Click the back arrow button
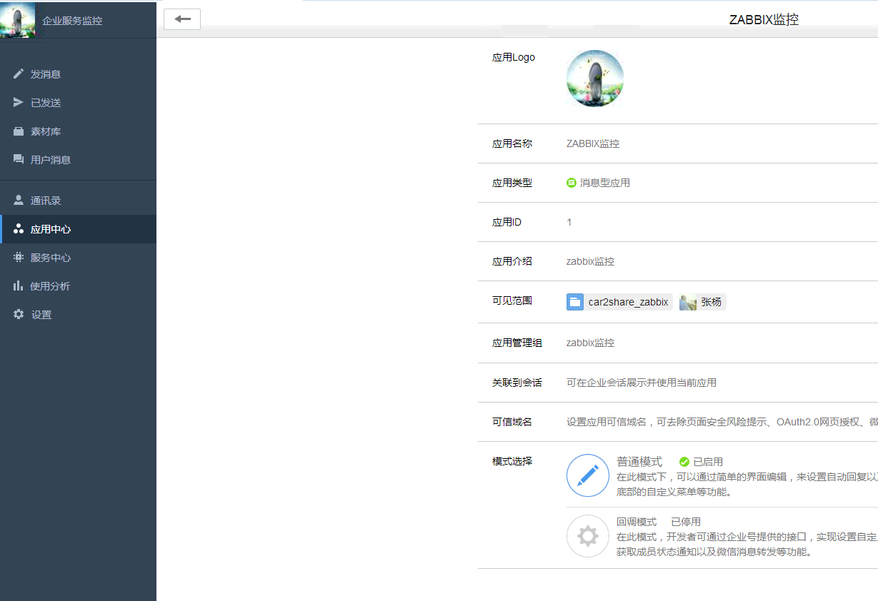The width and height of the screenshot is (878, 601). pos(182,19)
